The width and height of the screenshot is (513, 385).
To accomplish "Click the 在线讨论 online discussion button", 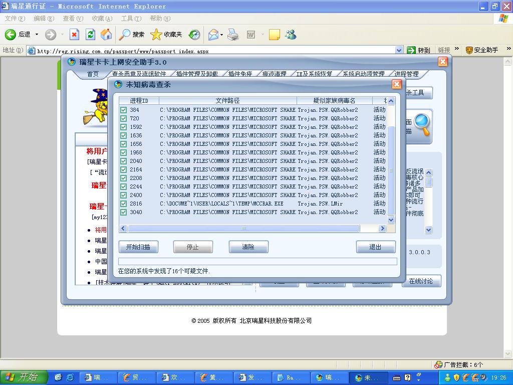I will [421, 281].
